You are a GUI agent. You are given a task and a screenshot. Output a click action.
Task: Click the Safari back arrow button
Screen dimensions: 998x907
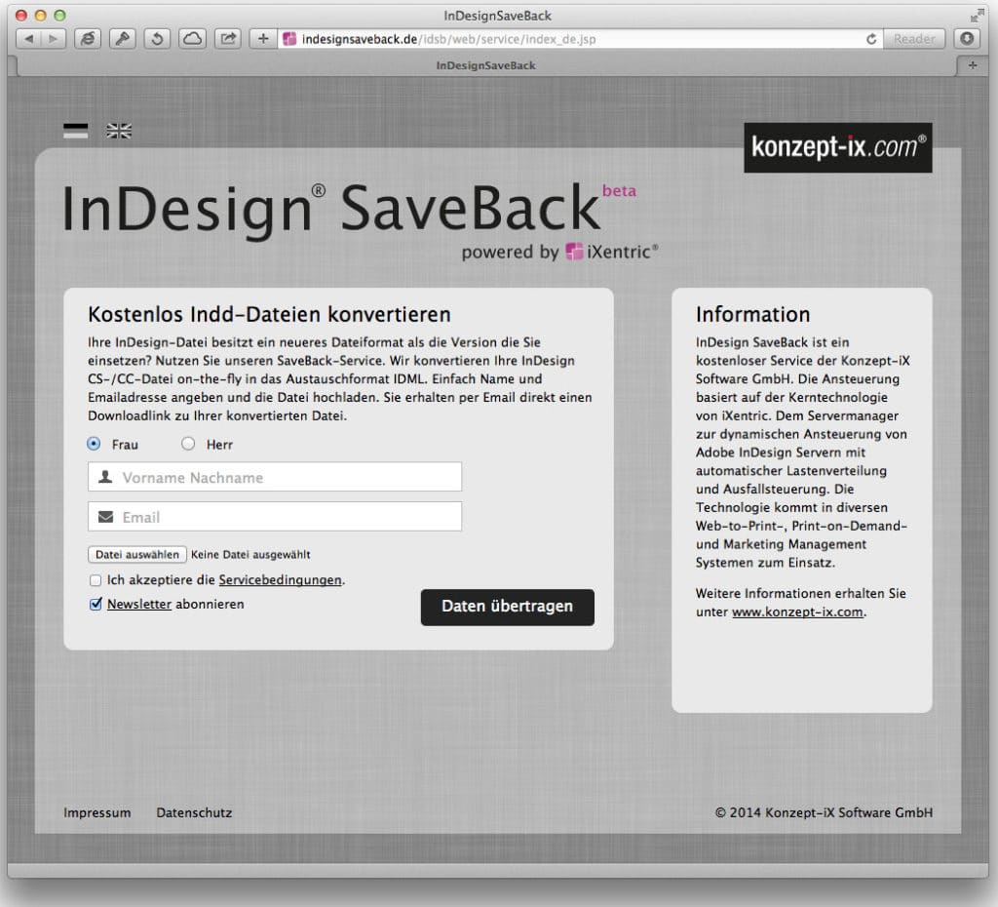point(28,39)
